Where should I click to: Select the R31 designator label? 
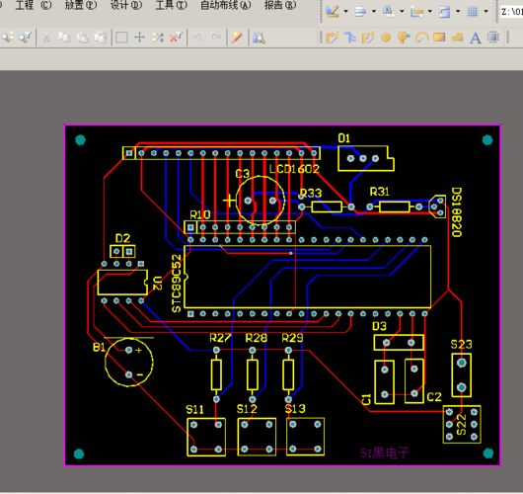pos(380,192)
